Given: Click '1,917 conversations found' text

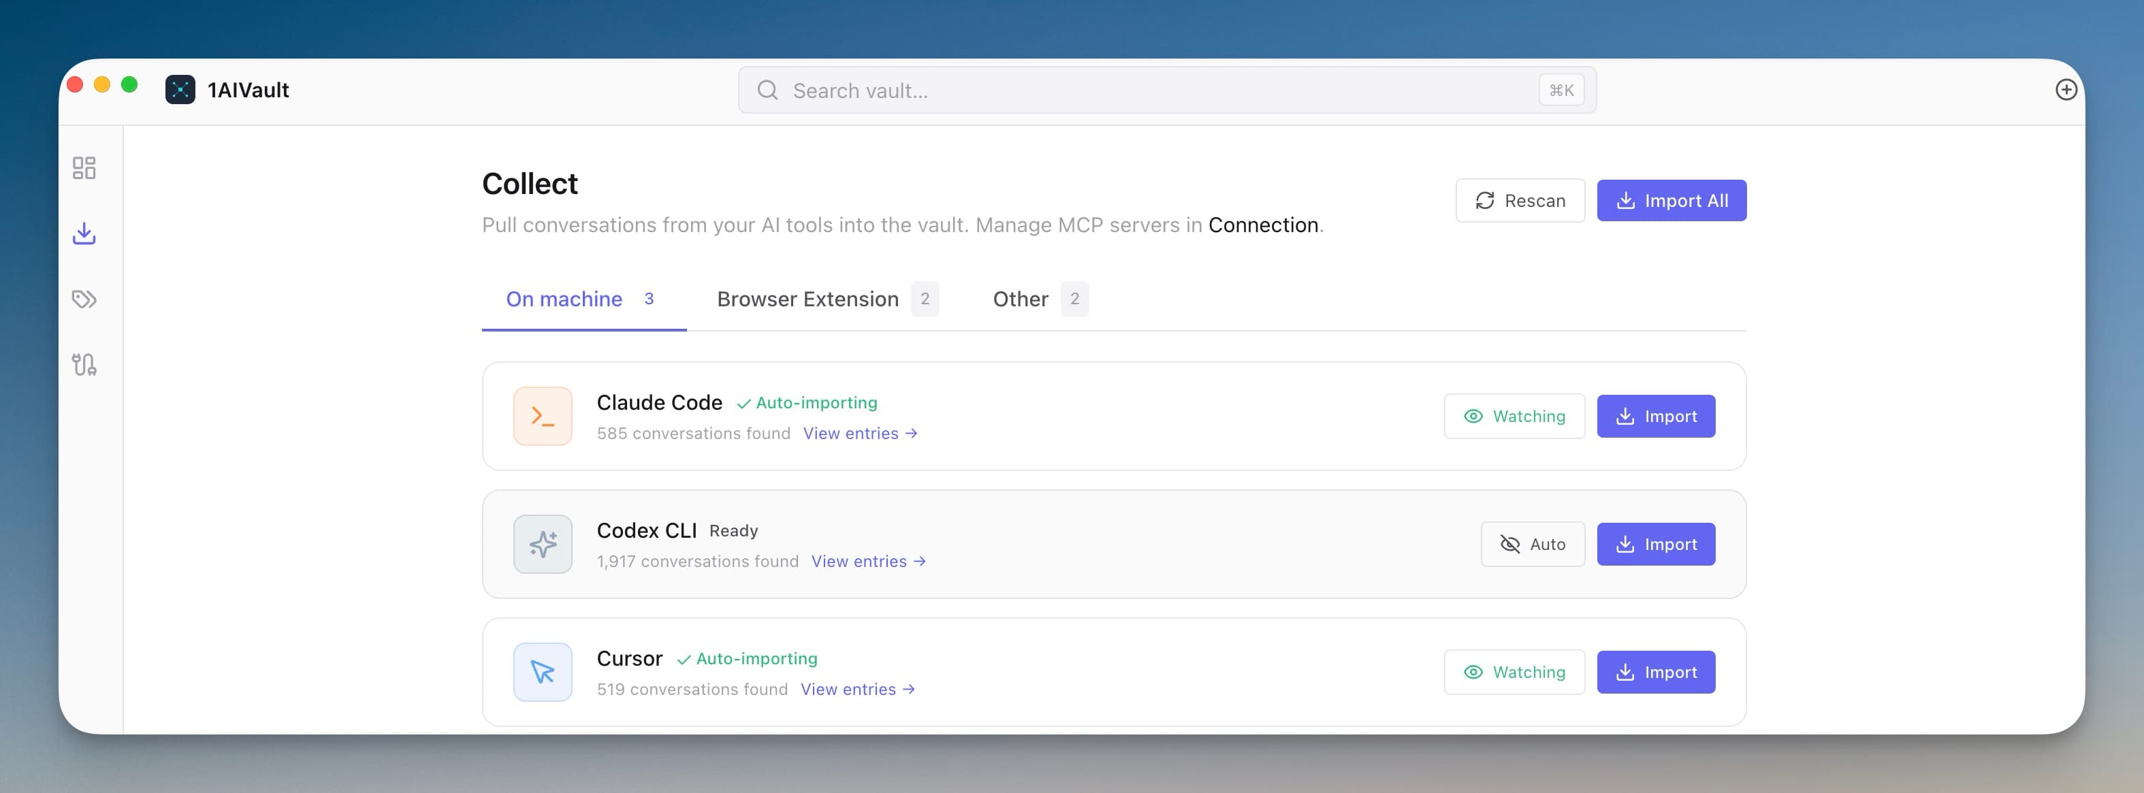Looking at the screenshot, I should (x=697, y=562).
